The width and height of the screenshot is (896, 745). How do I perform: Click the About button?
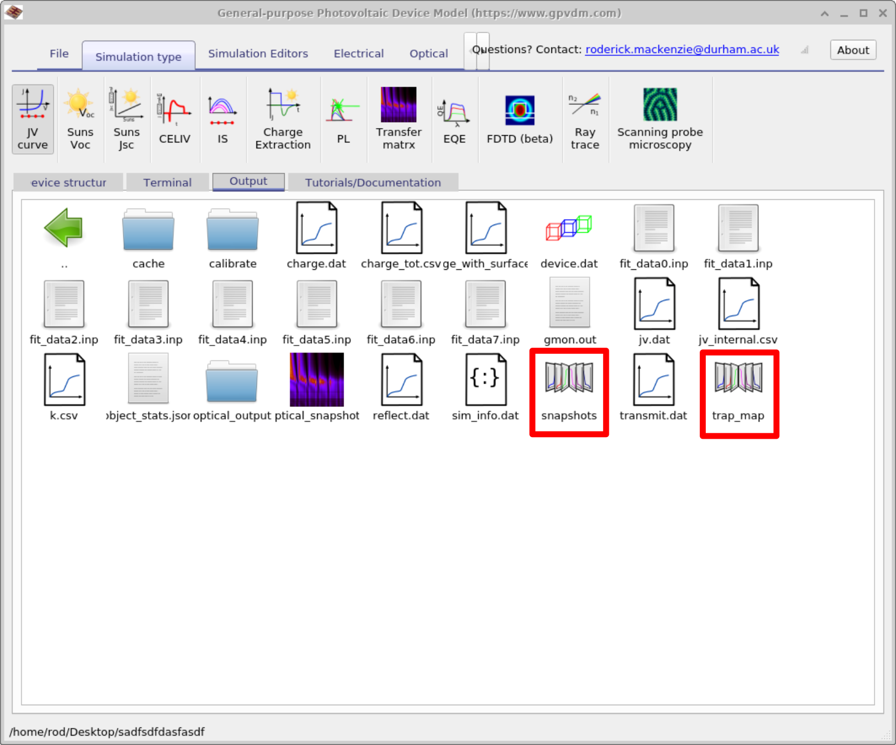coord(852,50)
